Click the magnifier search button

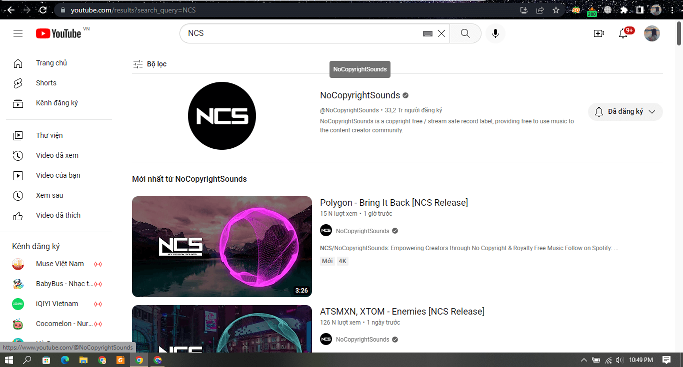465,33
